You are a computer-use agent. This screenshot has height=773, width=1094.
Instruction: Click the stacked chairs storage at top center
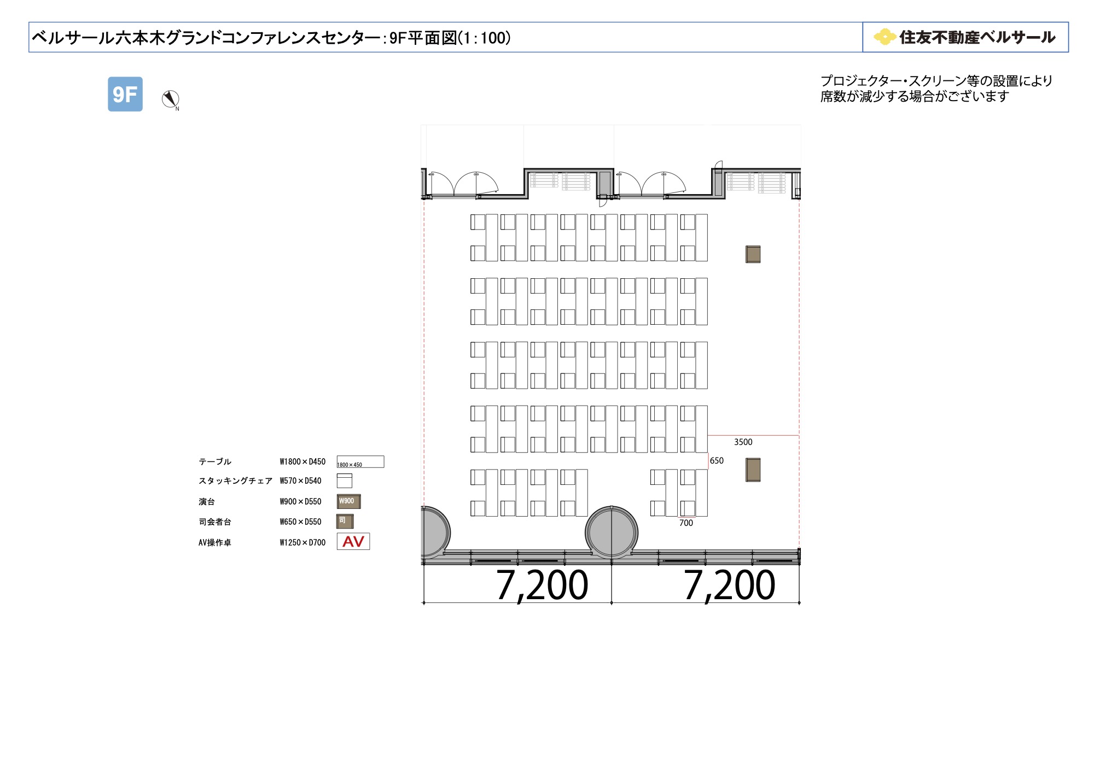(560, 181)
